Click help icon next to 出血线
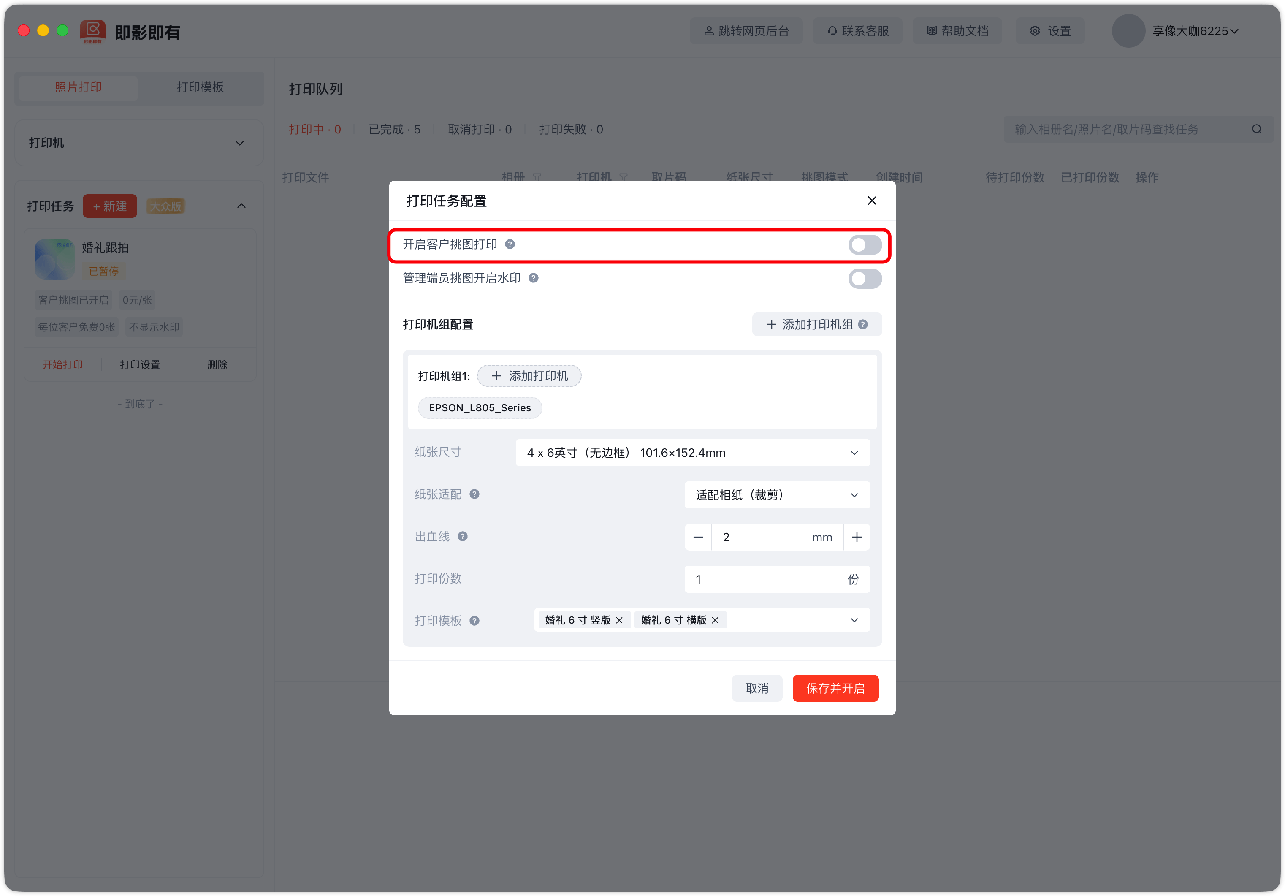Image resolution: width=1285 pixels, height=896 pixels. pos(462,536)
